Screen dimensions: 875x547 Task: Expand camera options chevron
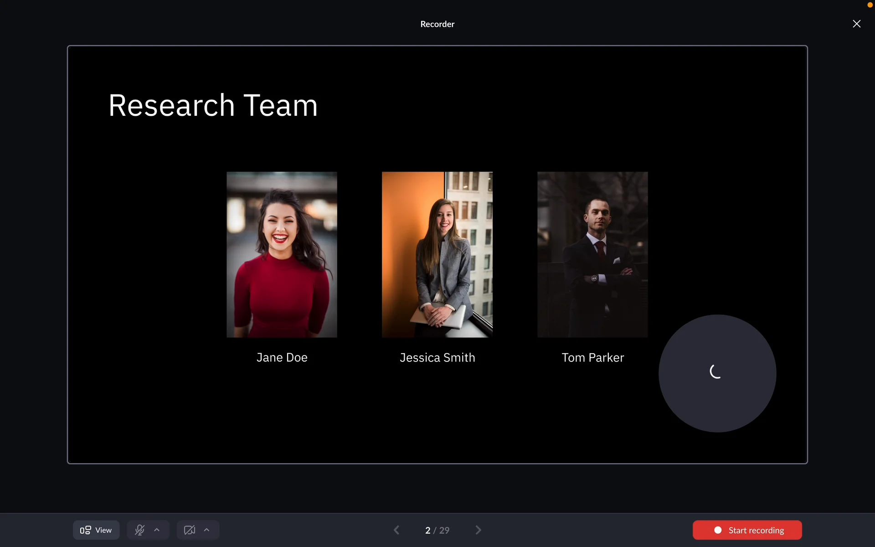tap(207, 530)
